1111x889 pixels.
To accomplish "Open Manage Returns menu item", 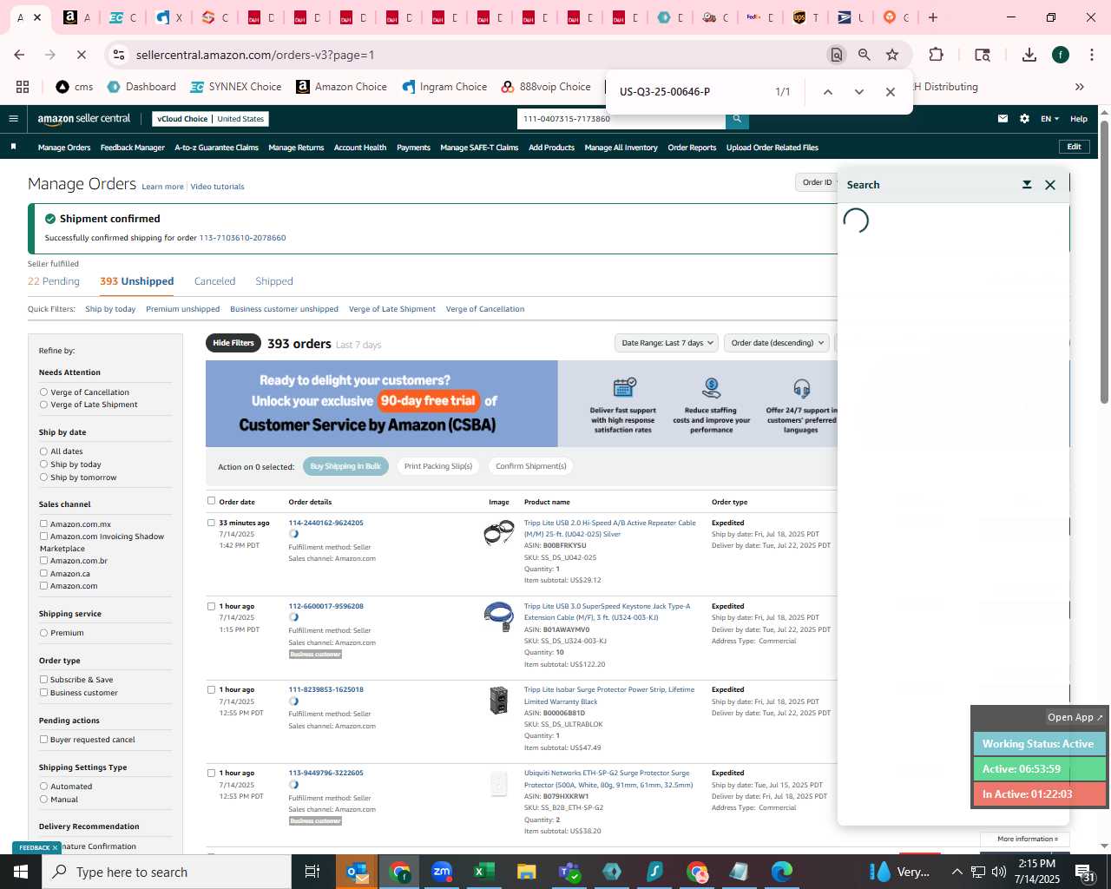I will pyautogui.click(x=296, y=148).
